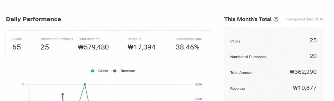
Task: Select the monthly Revenue ₩10,877 row
Action: point(273,88)
